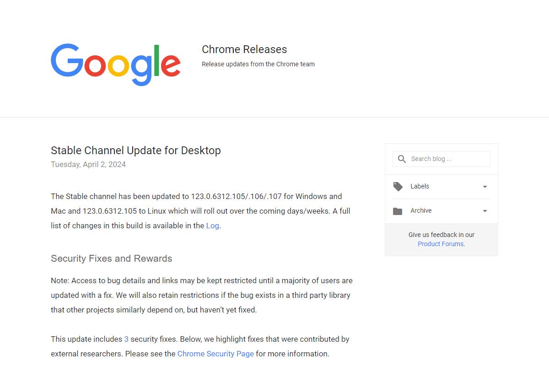Image resolution: width=549 pixels, height=366 pixels.
Task: Open the Chrome Releases blog title
Action: point(244,49)
